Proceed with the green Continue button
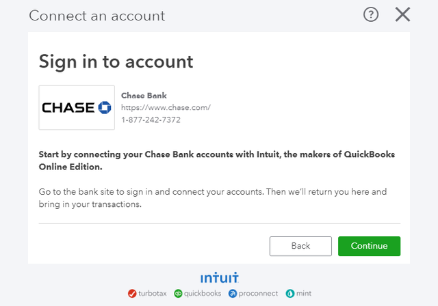The height and width of the screenshot is (306, 438). point(369,246)
